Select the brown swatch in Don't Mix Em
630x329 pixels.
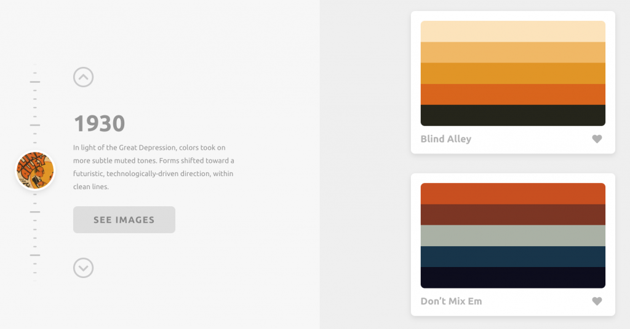coord(512,215)
